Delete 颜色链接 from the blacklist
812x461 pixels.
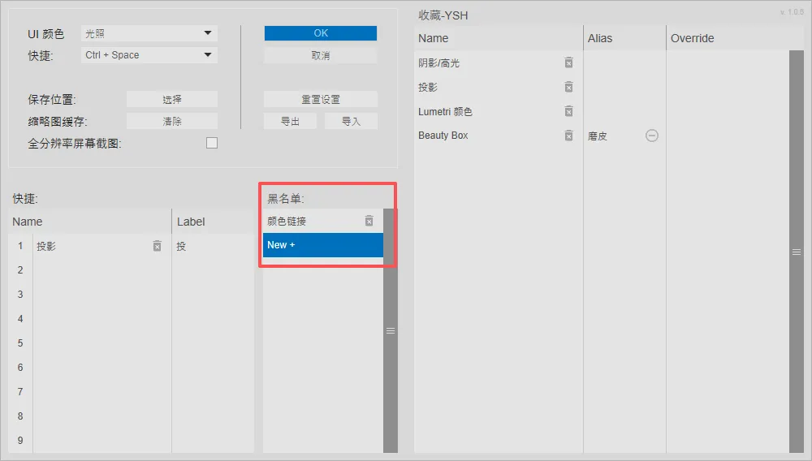(x=369, y=221)
